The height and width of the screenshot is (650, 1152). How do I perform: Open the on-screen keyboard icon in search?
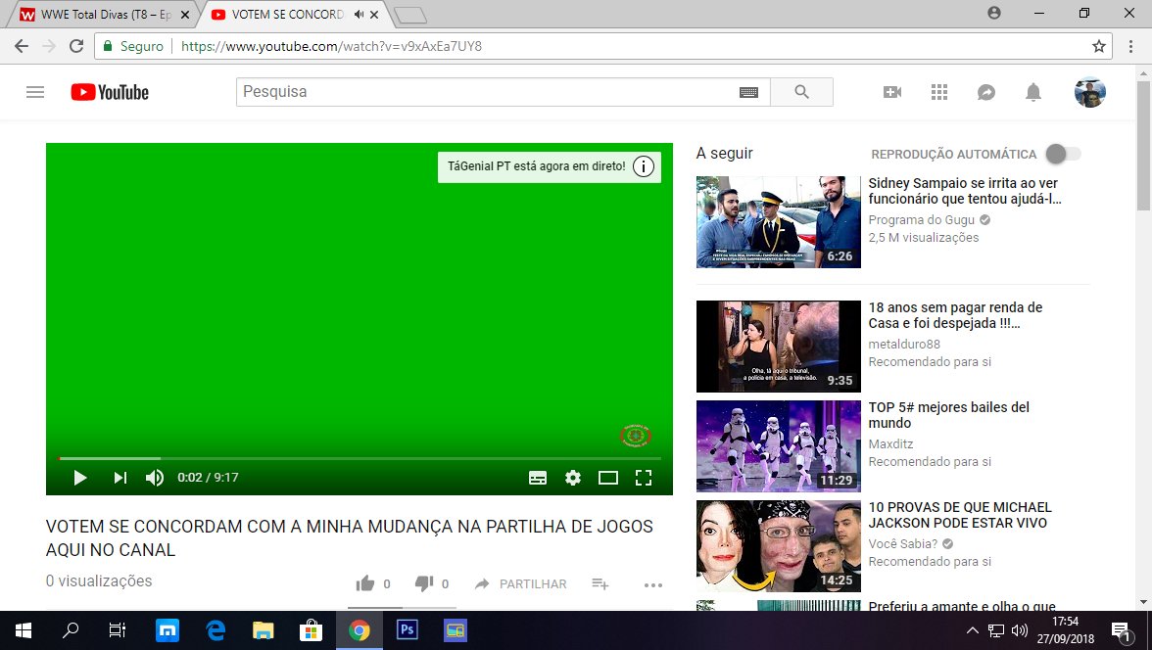pyautogui.click(x=748, y=92)
